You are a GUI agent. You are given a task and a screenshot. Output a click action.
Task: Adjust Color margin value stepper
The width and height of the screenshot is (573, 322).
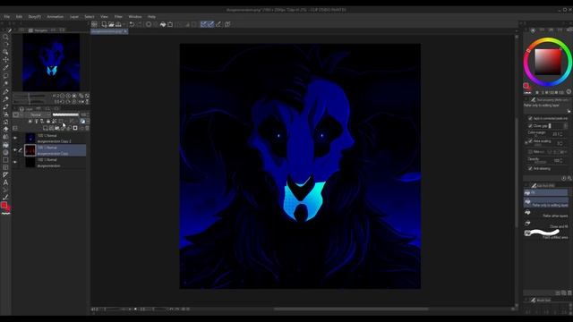click(x=561, y=134)
